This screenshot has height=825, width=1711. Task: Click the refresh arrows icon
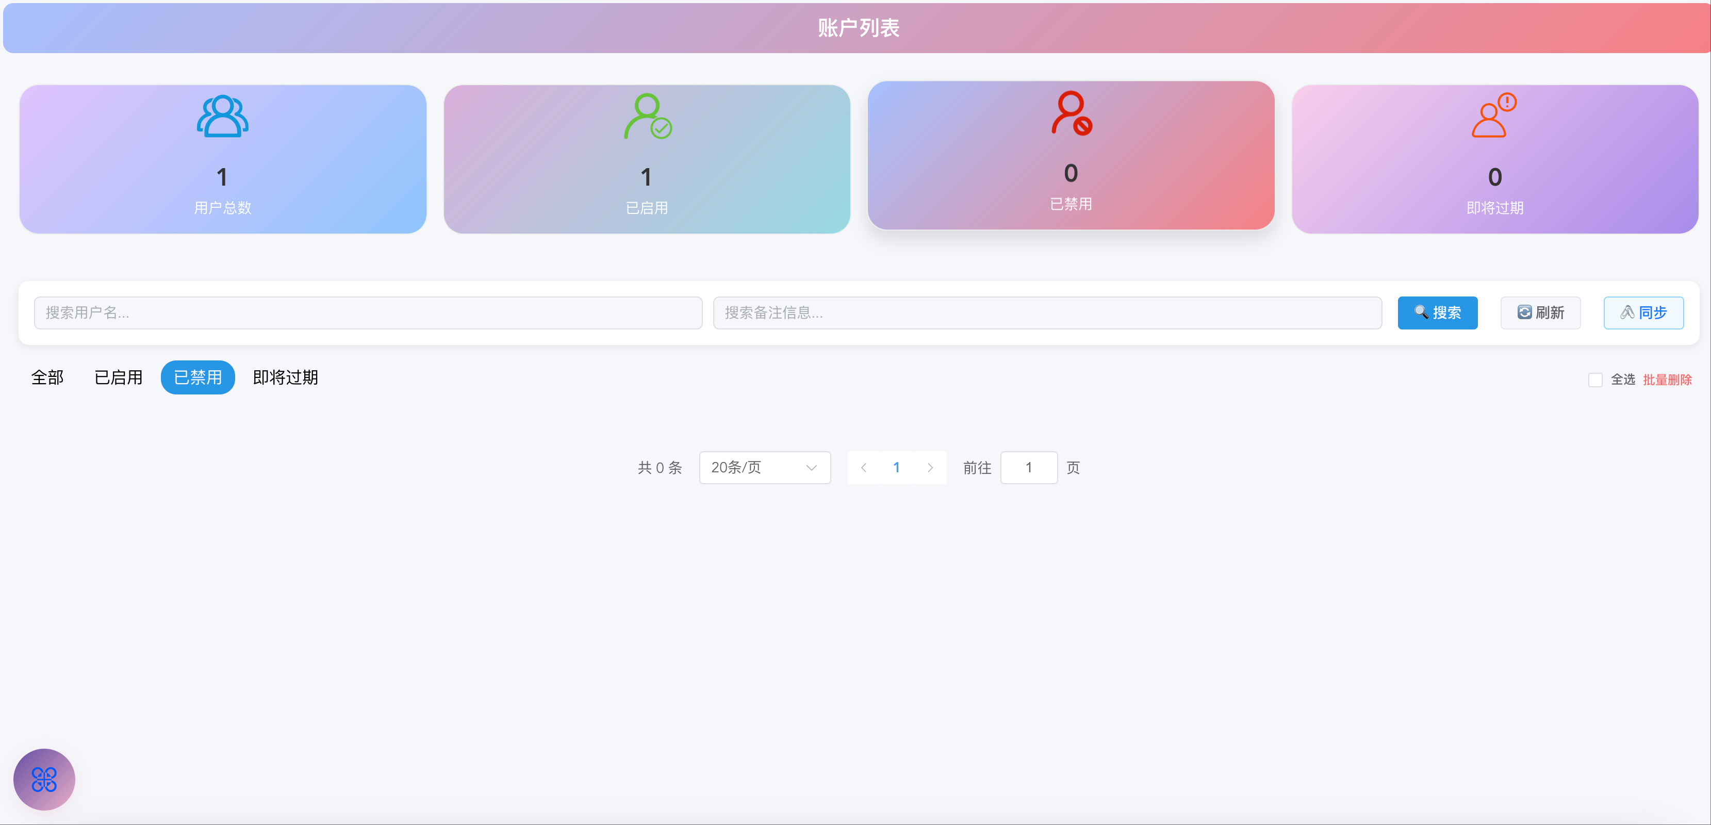pyautogui.click(x=1524, y=312)
